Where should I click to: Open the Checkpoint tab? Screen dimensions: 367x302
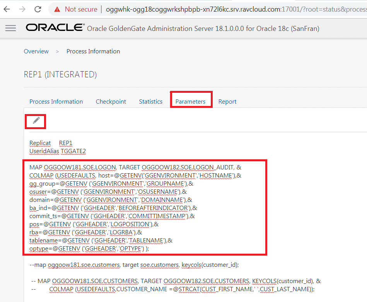(111, 102)
